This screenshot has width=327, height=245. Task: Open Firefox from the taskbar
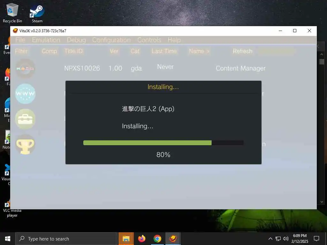(x=141, y=239)
